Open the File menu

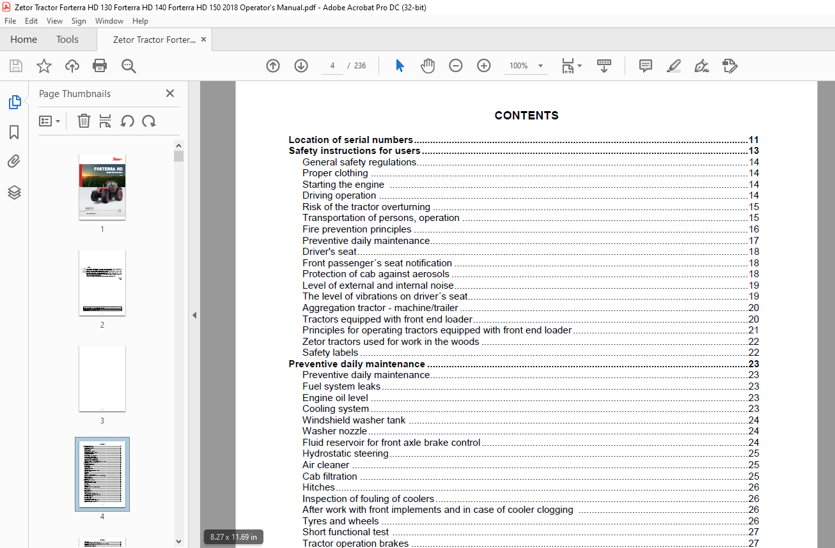10,21
